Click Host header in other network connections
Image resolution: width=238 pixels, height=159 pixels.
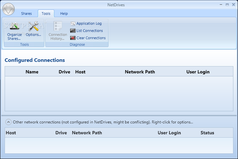point(11,133)
